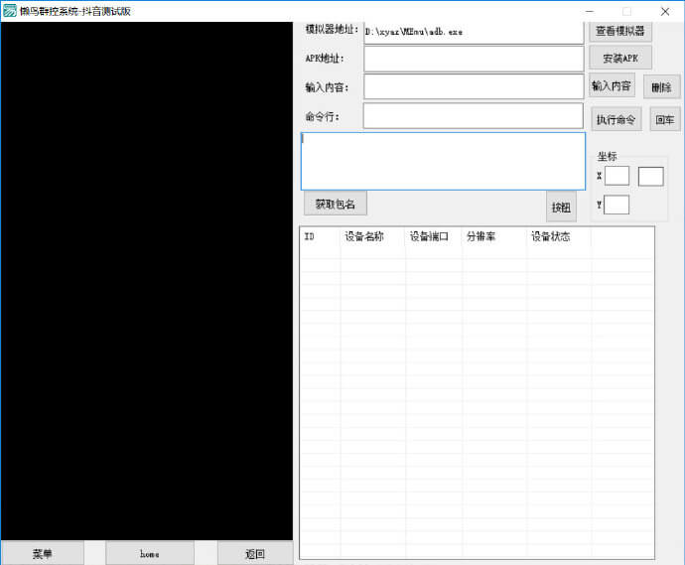The width and height of the screenshot is (685, 565).
Task: Click into the APK地址 text field
Action: click(474, 59)
